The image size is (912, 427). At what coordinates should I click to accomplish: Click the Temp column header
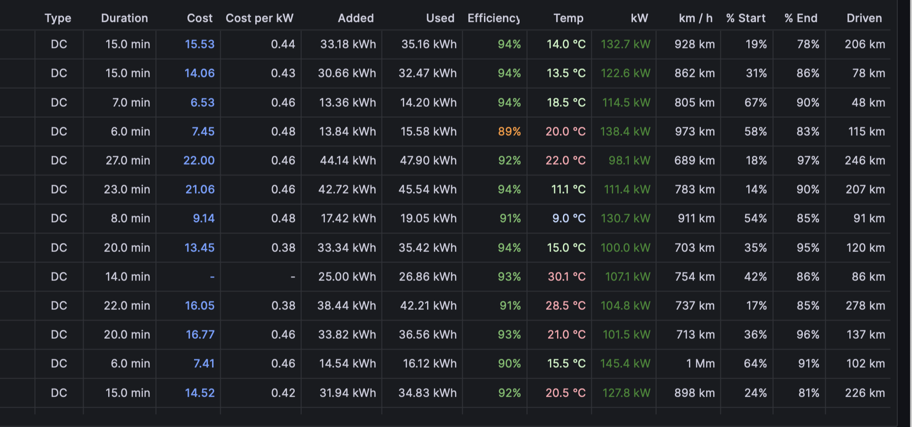tap(568, 18)
